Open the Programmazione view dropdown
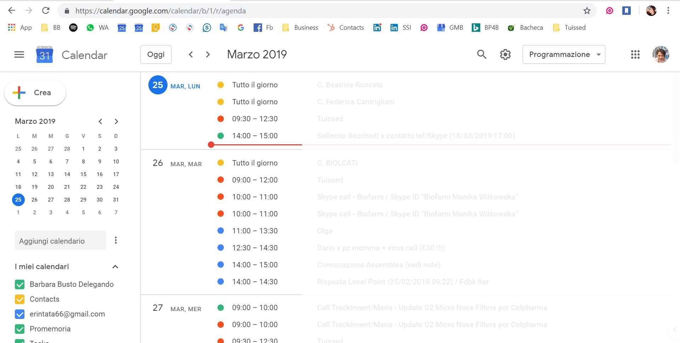The width and height of the screenshot is (680, 343). 564,54
